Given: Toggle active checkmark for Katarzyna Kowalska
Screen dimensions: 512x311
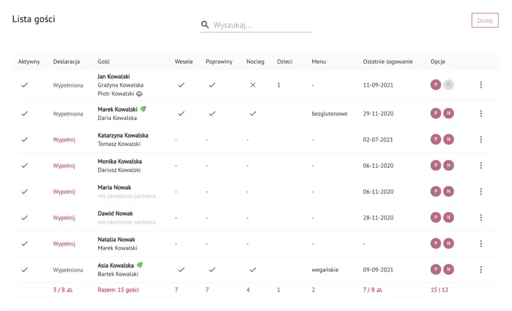Looking at the screenshot, I should pos(24,140).
